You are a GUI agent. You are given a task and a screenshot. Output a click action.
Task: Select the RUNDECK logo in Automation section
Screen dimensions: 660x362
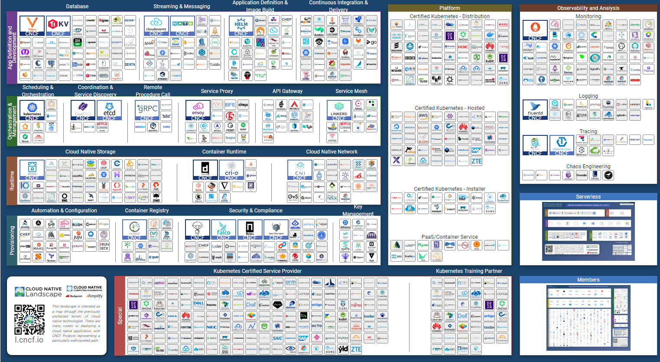coord(104,246)
